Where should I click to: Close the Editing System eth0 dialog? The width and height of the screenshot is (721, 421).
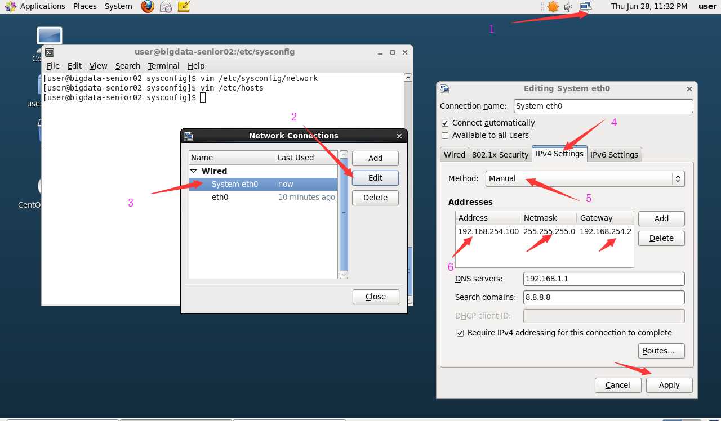pos(689,89)
